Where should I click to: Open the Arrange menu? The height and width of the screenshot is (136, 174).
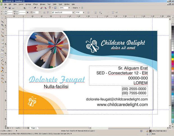(x=28, y=4)
